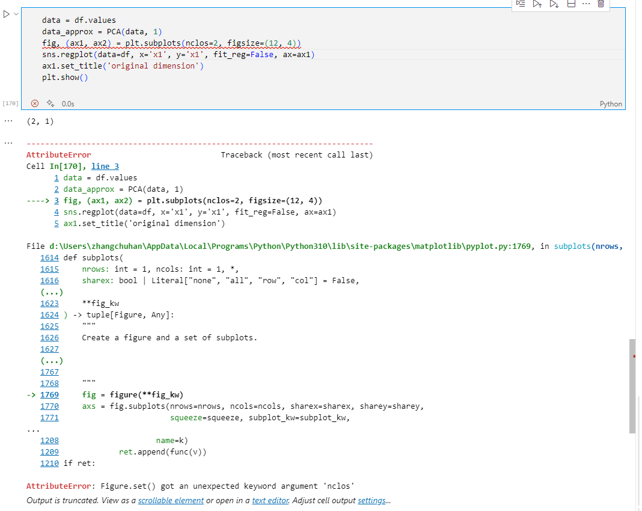Select the Run by Line toolbar icon
642x511 pixels.
(521, 4)
